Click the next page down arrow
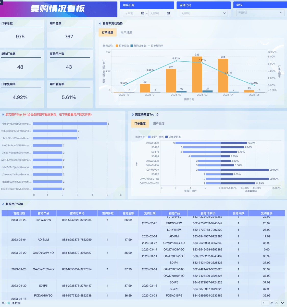 point(282,303)
